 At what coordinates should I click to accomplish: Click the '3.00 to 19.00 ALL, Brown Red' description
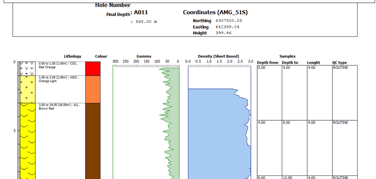(x=59, y=107)
